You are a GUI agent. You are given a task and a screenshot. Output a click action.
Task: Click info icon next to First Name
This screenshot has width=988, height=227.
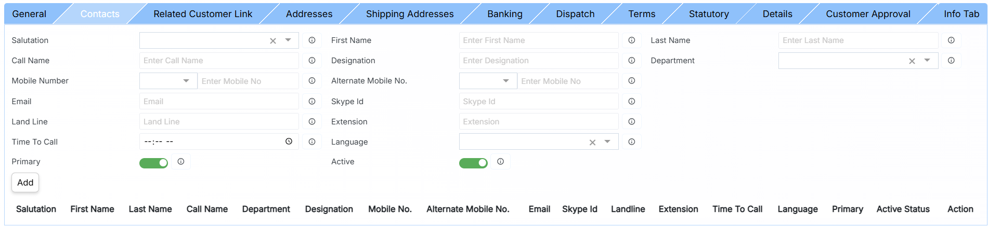(x=631, y=40)
